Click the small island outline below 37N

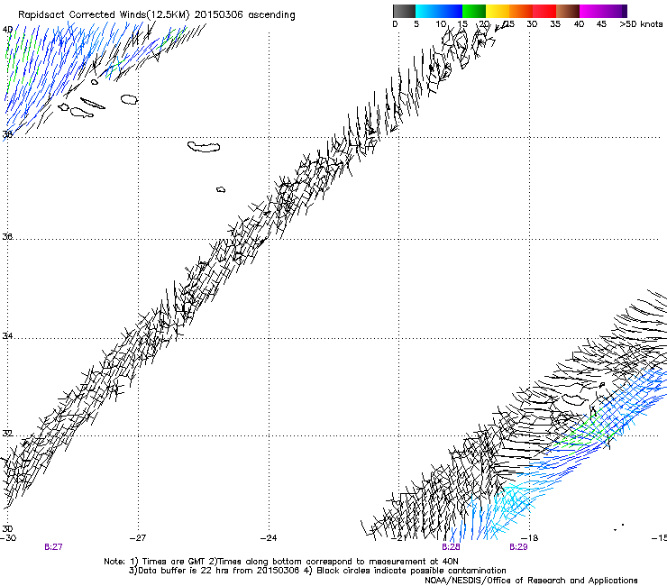tap(221, 189)
